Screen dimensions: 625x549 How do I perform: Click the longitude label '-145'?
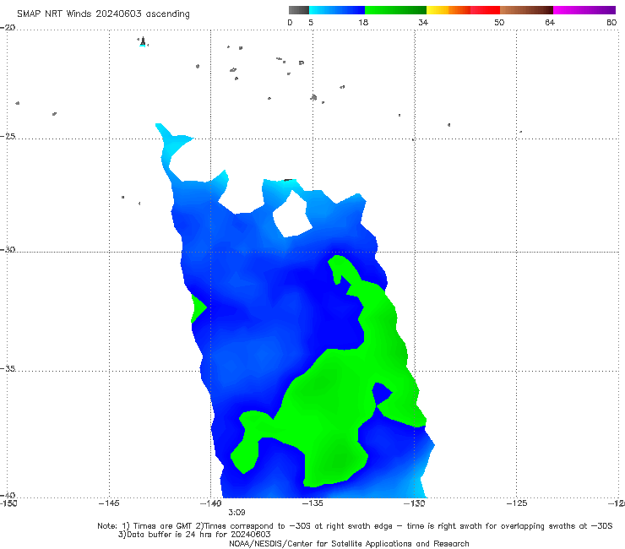click(109, 503)
